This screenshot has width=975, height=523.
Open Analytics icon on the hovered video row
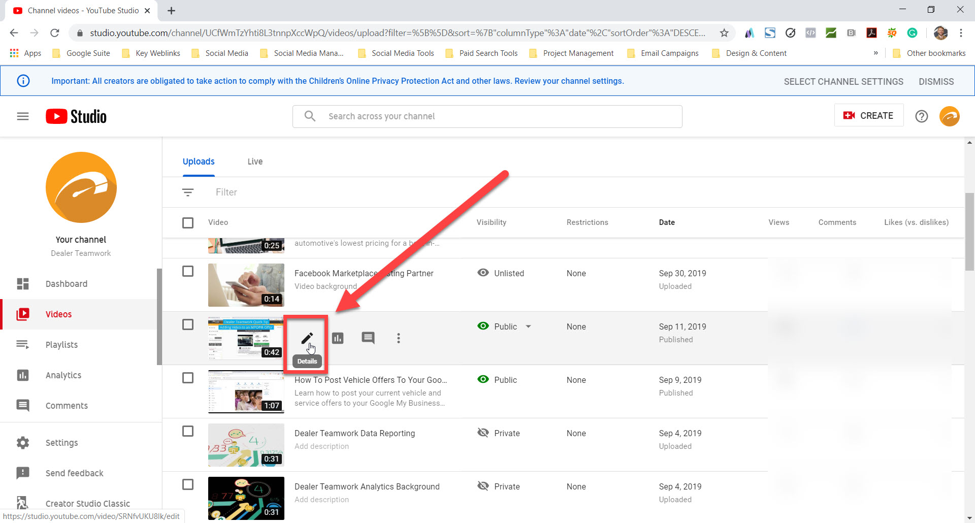point(338,338)
